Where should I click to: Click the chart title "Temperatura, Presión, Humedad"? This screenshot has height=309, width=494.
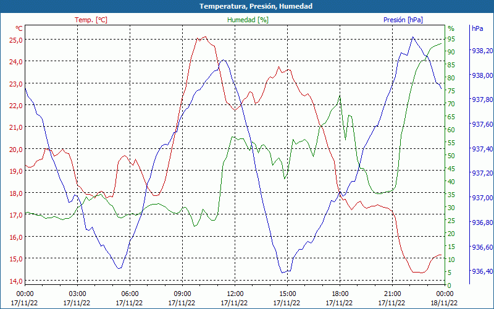coord(256,6)
